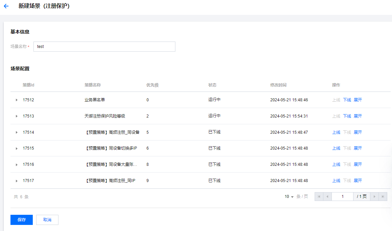
Task: Click the 基本信息 section heading
Action: 20,32
